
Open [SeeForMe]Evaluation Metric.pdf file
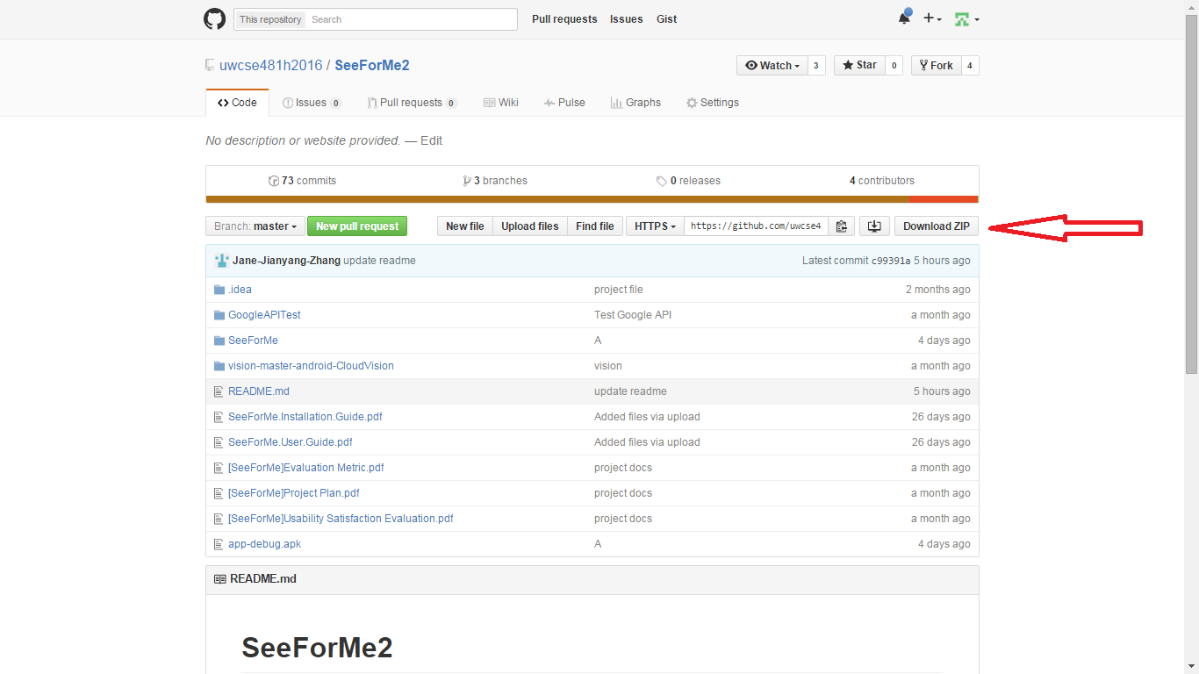(x=305, y=468)
